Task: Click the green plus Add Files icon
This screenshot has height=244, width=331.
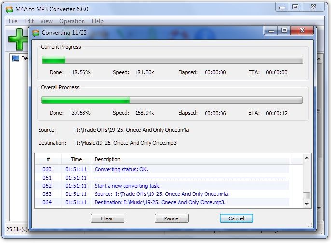Action: (x=18, y=39)
